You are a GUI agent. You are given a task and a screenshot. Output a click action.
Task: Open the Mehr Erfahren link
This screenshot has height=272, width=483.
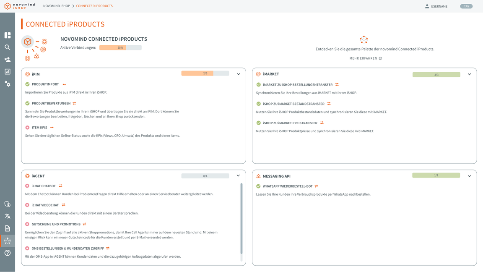tap(365, 58)
